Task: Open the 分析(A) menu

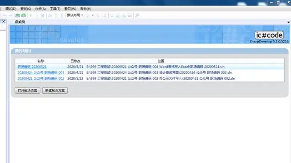Action: 40,9
